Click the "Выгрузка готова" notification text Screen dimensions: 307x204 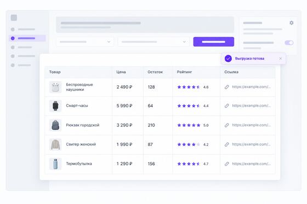pyautogui.click(x=249, y=59)
